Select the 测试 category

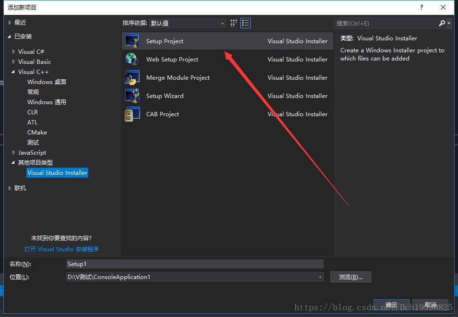click(x=33, y=143)
